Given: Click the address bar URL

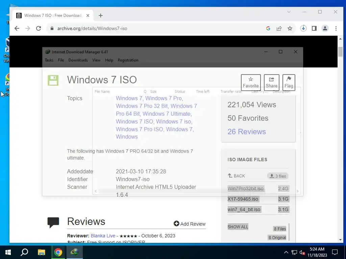Looking at the screenshot, I should (92, 28).
